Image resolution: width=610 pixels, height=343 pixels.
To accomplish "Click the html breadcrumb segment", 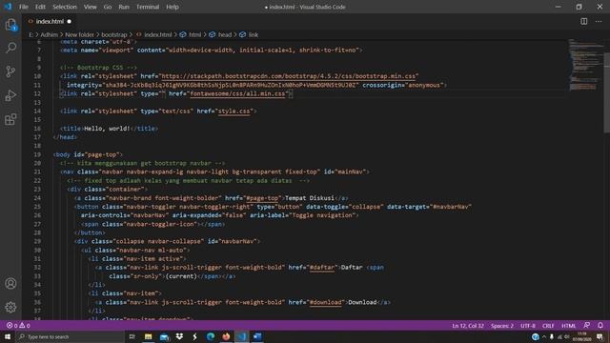I will point(194,34).
